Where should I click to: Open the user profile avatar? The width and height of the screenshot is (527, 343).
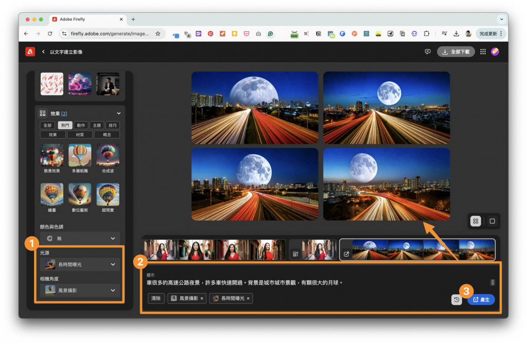495,51
